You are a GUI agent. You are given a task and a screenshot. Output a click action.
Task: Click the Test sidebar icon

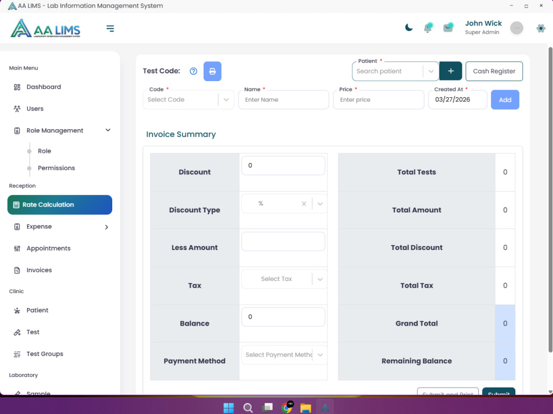click(x=17, y=332)
